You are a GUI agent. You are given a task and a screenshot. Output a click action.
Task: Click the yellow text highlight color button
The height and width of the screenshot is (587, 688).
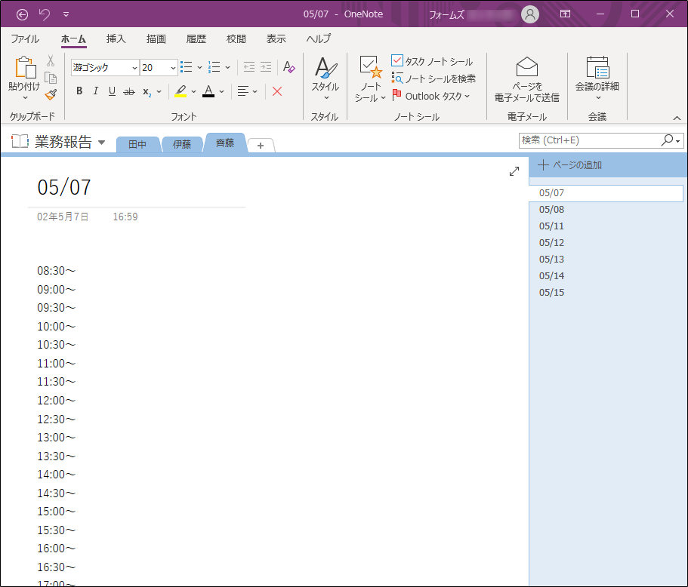pyautogui.click(x=180, y=91)
